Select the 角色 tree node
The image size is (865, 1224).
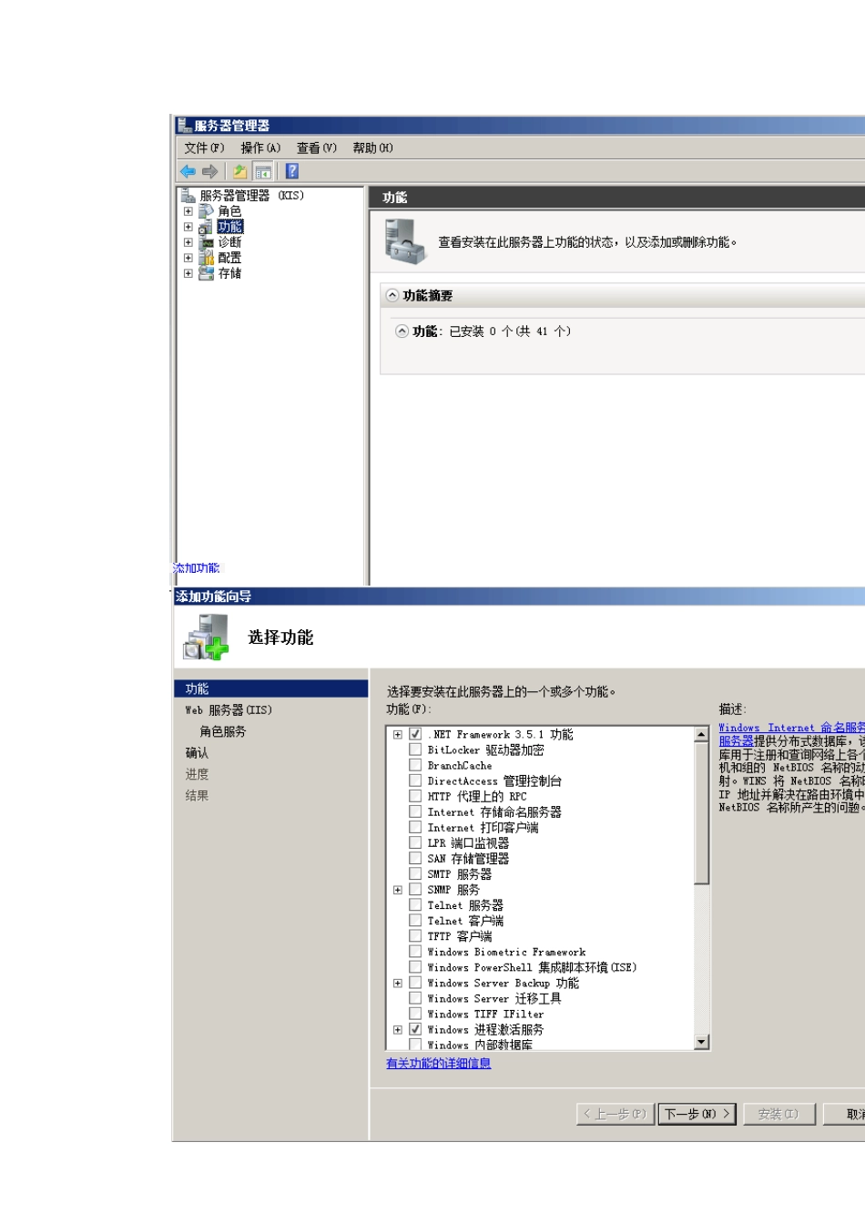point(229,211)
